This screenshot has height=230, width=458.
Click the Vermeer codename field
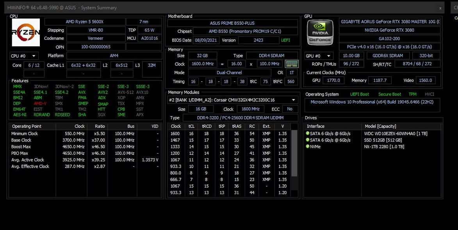tap(96, 38)
